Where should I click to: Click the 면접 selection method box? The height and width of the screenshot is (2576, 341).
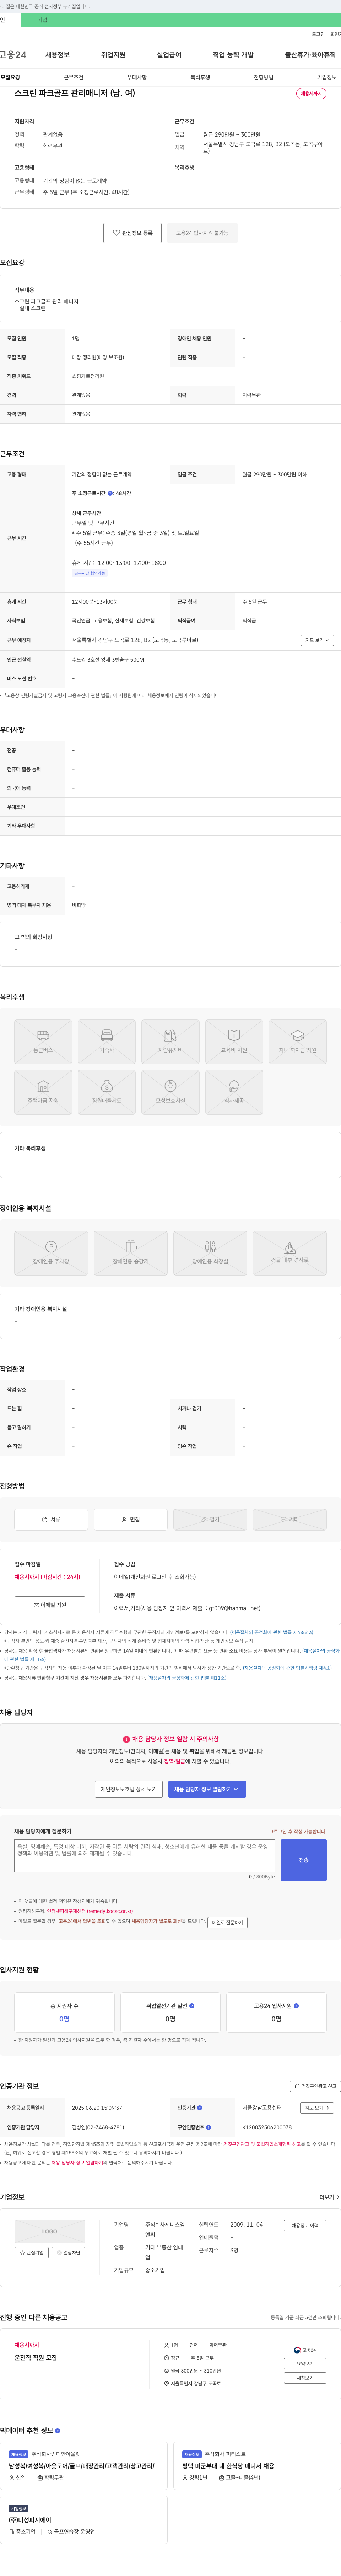click(x=131, y=1519)
